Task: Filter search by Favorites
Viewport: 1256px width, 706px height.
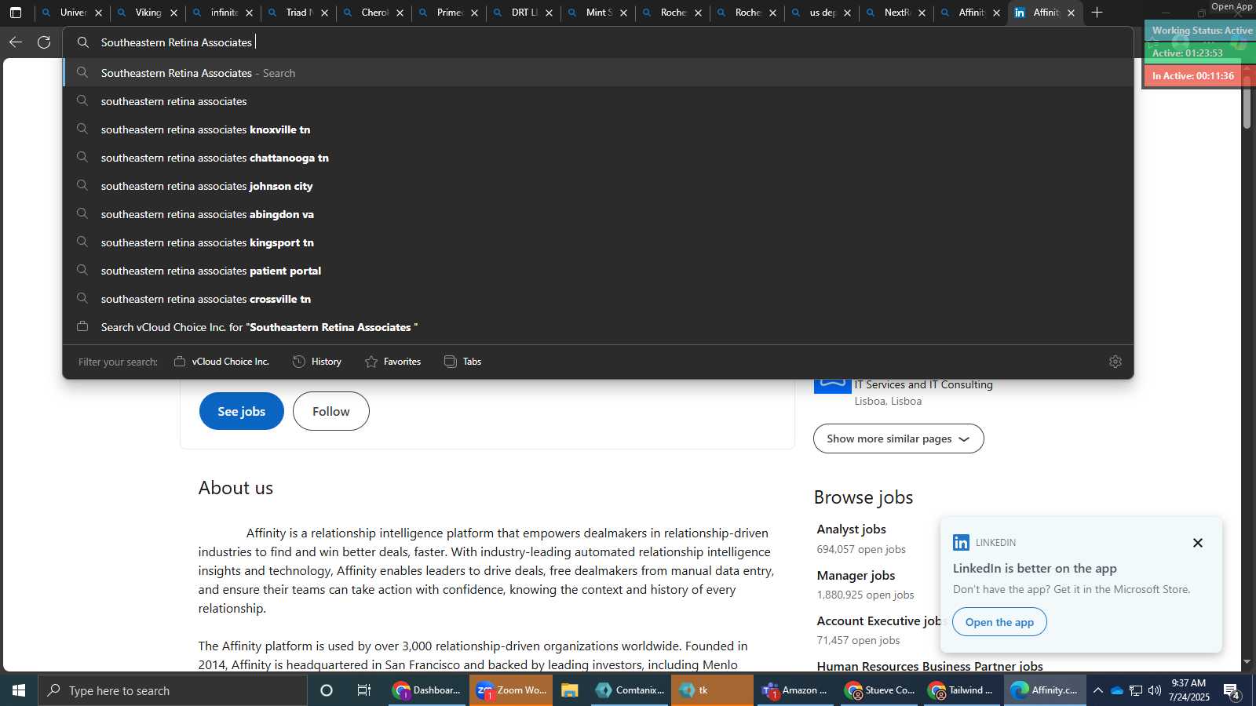Action: point(393,362)
